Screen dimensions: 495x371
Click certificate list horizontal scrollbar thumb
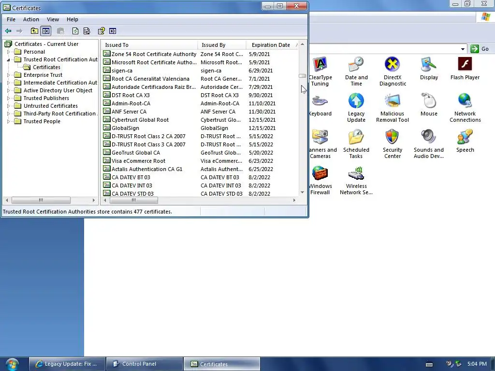click(133, 200)
